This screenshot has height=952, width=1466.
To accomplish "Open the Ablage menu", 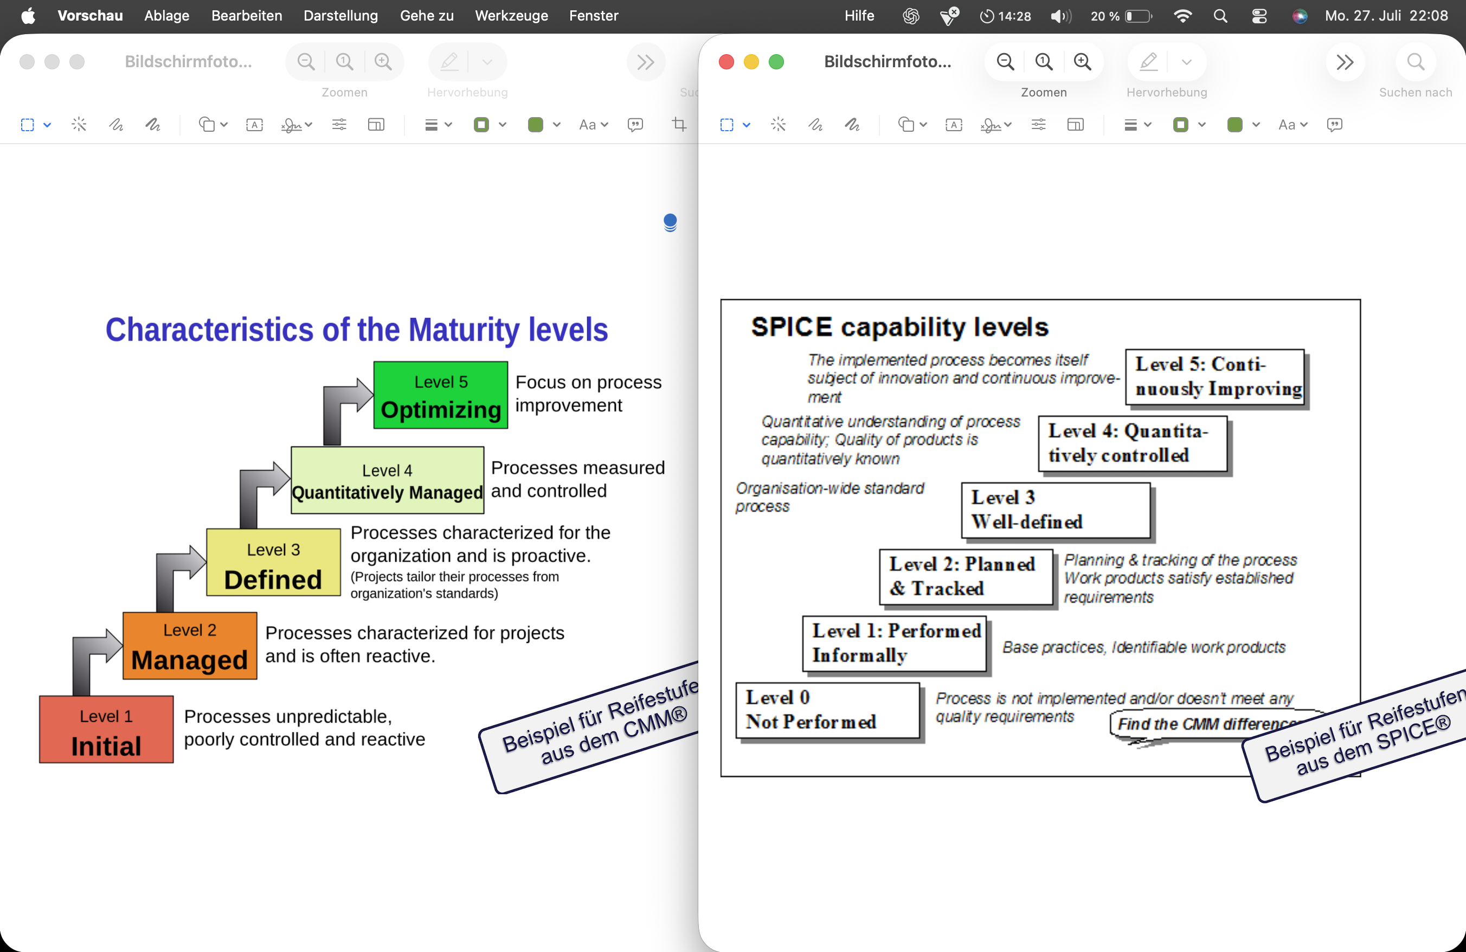I will [167, 16].
